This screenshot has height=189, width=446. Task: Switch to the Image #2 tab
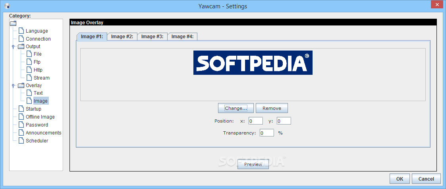122,37
